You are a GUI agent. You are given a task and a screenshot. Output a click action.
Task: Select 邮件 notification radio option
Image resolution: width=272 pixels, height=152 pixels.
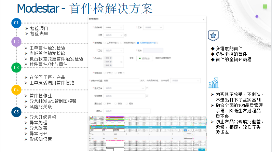(105, 103)
